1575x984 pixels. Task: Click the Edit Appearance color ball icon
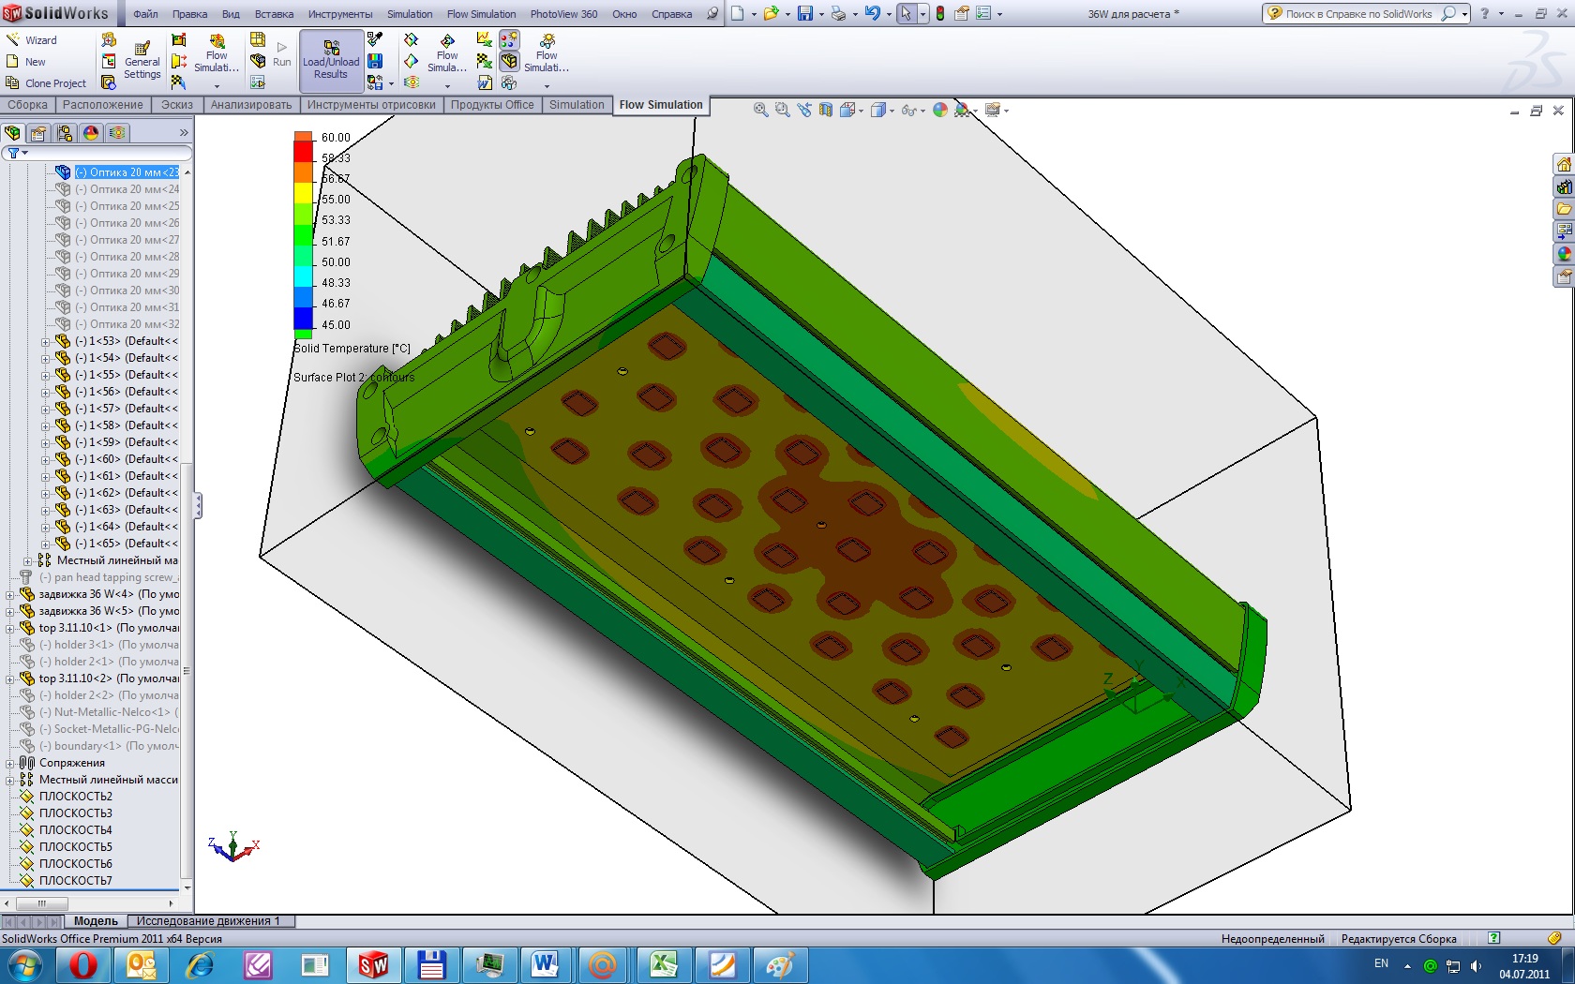point(940,110)
